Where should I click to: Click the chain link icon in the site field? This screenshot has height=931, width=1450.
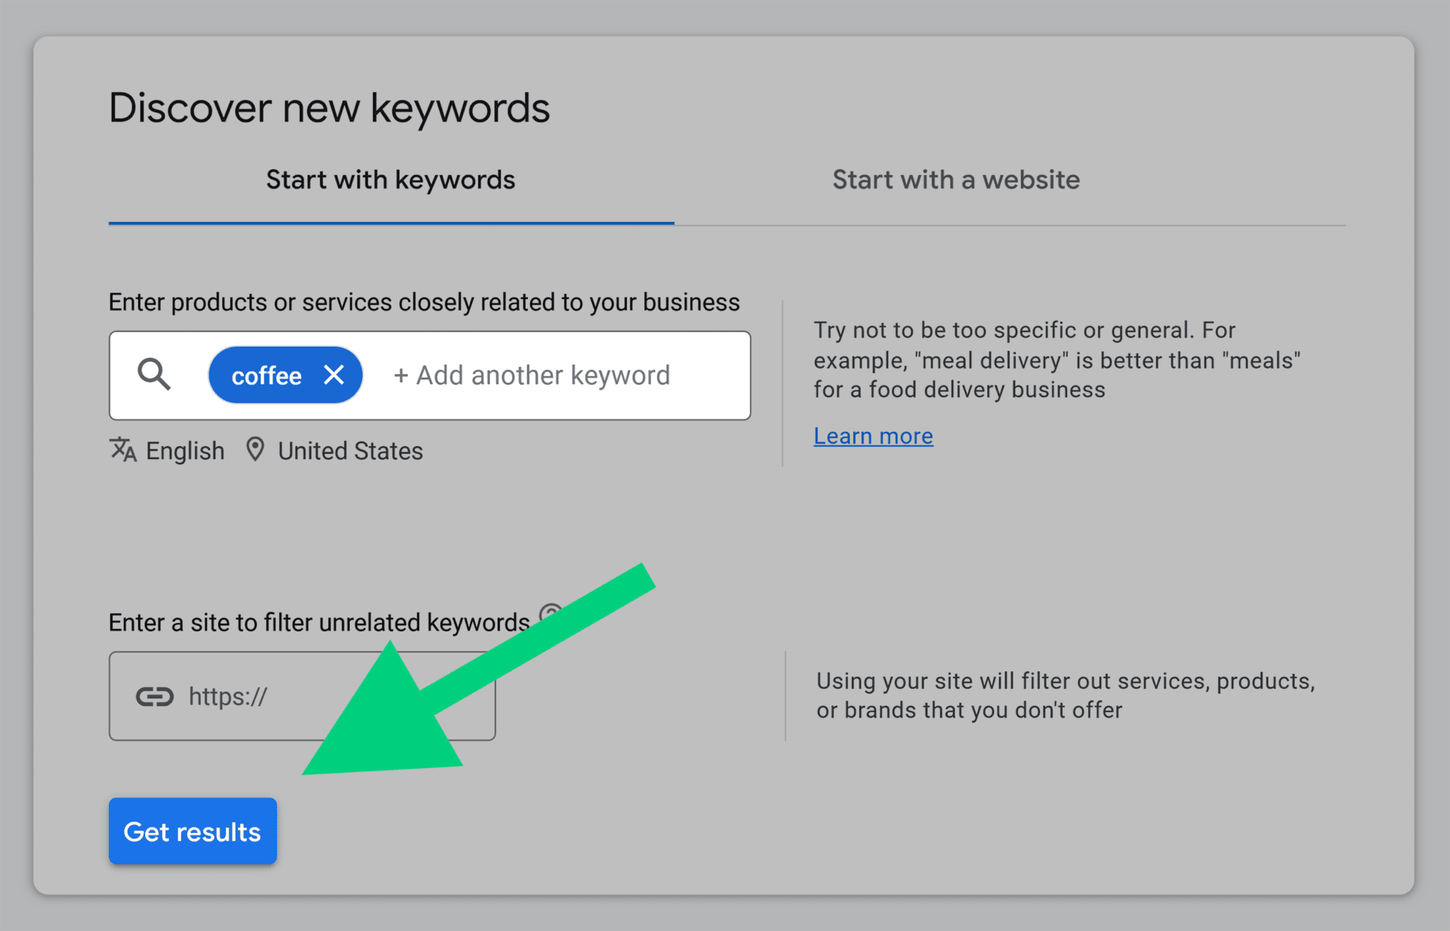[154, 695]
